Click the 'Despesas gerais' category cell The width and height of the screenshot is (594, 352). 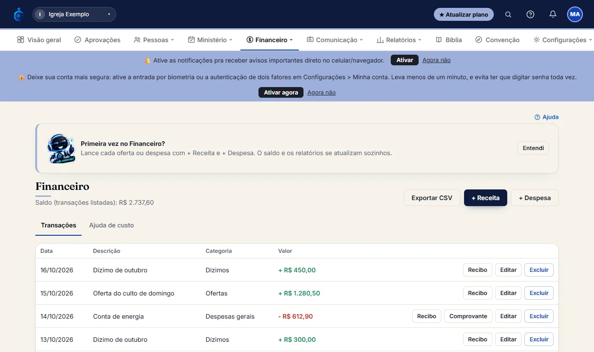[x=230, y=316]
